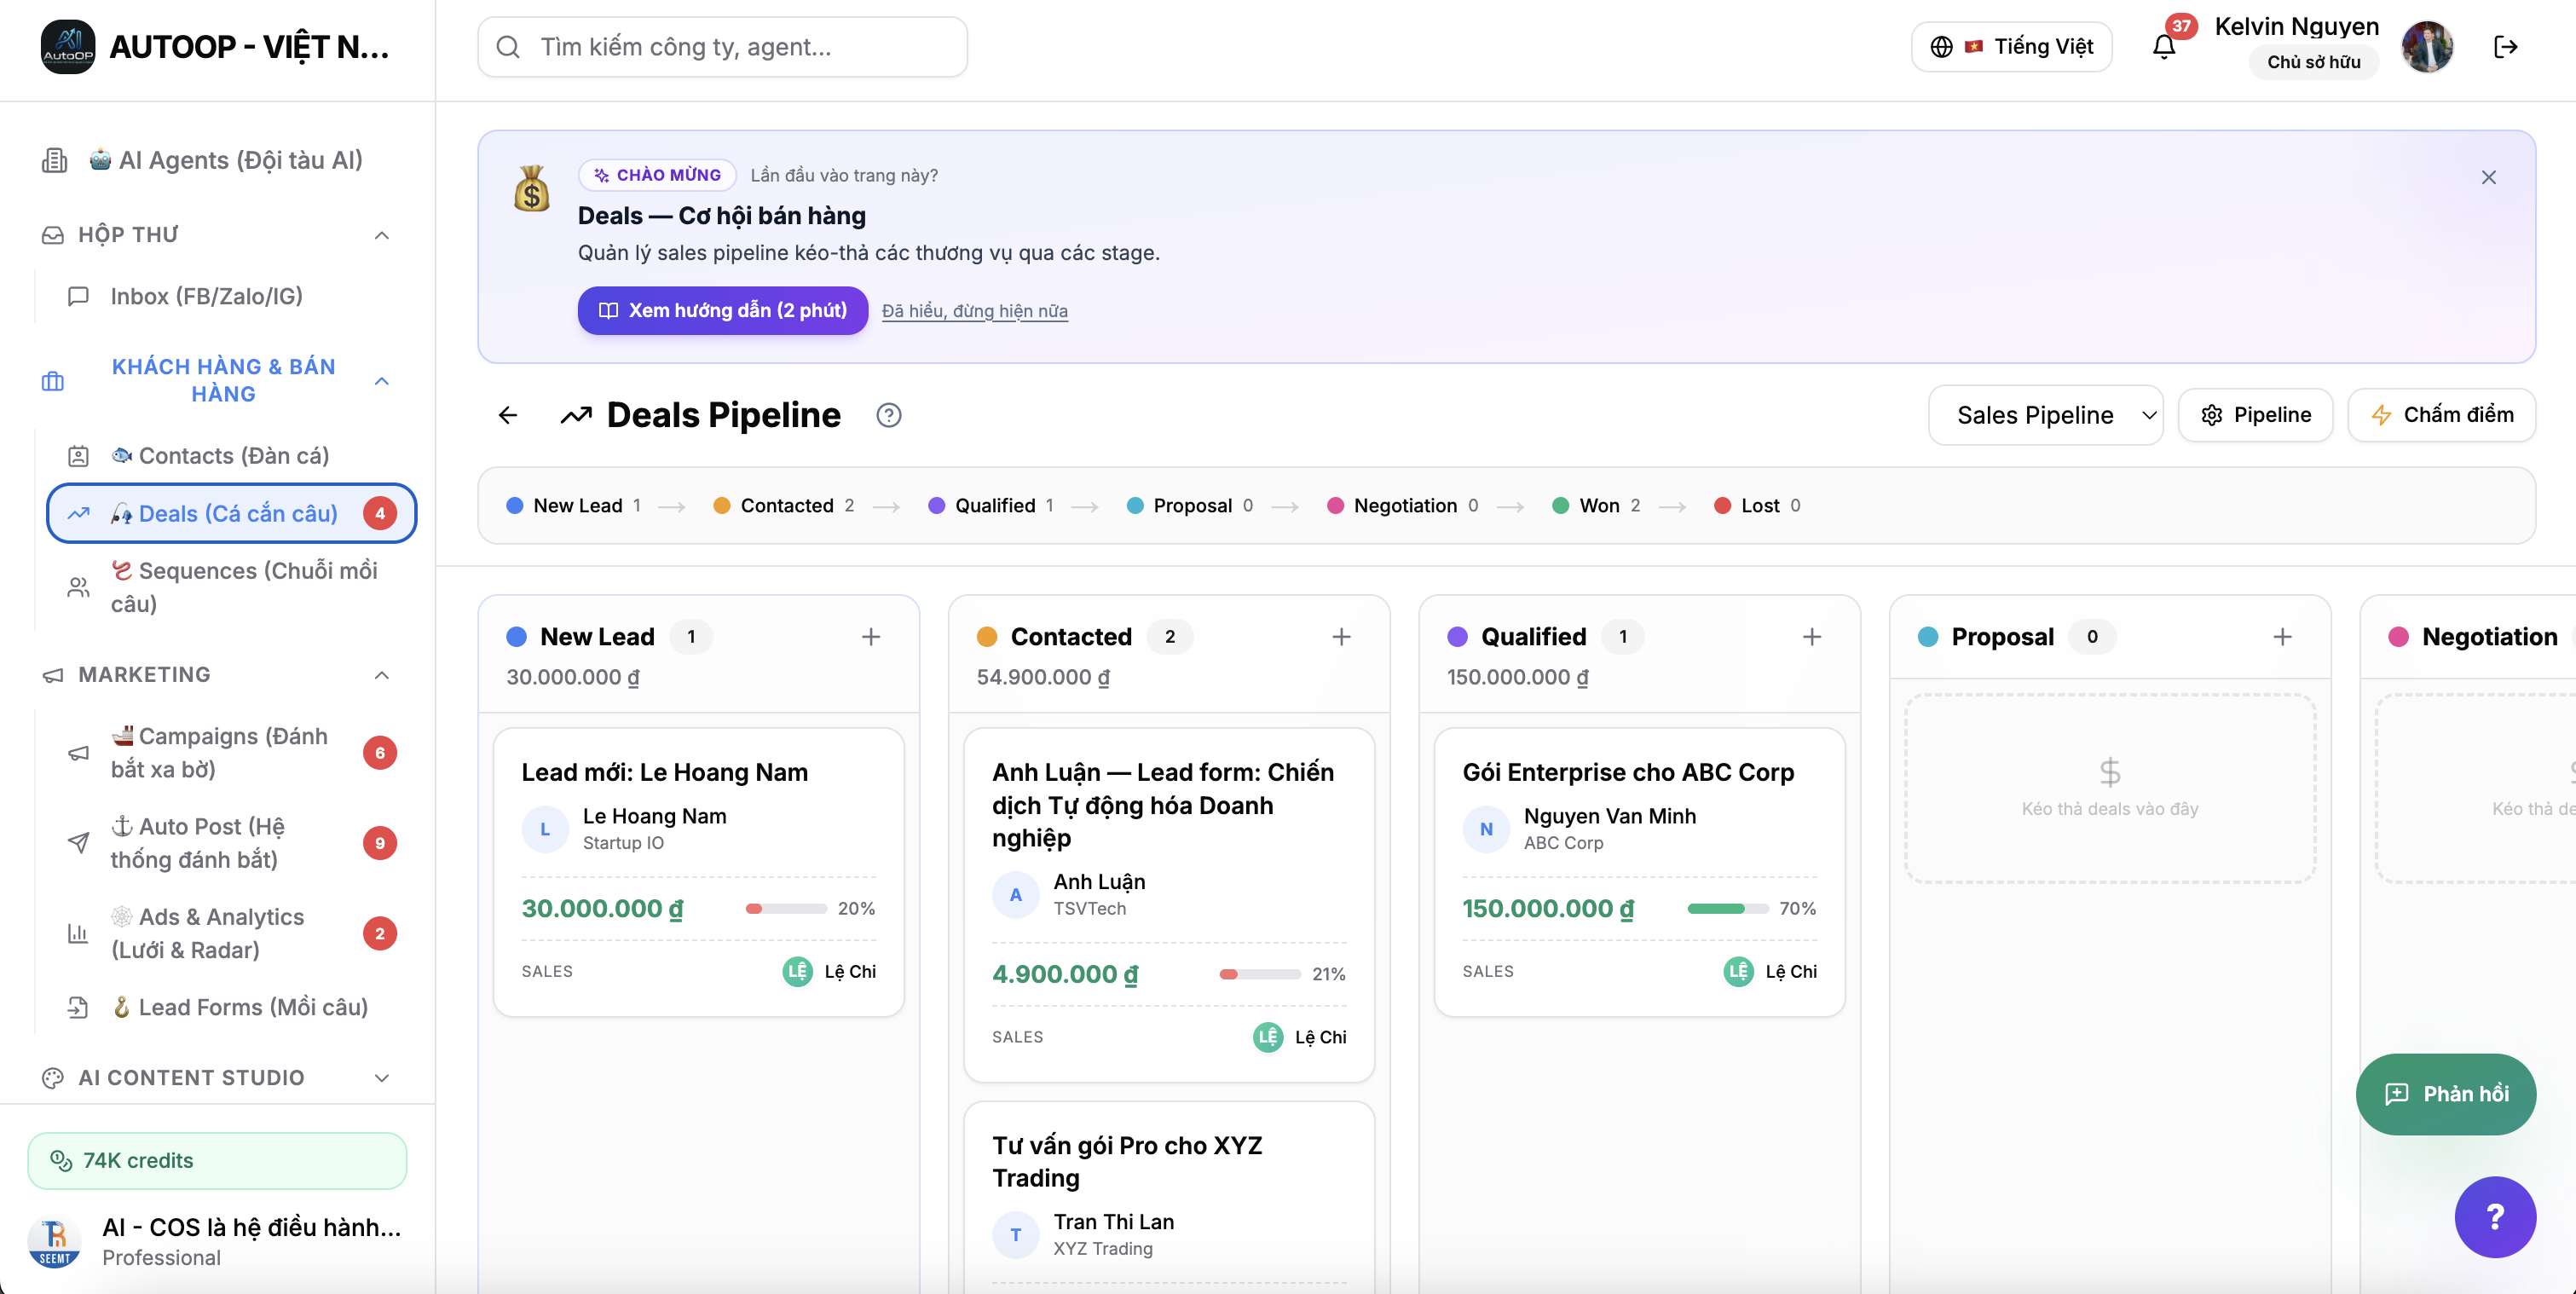Open the notifications bell icon

click(x=2163, y=47)
